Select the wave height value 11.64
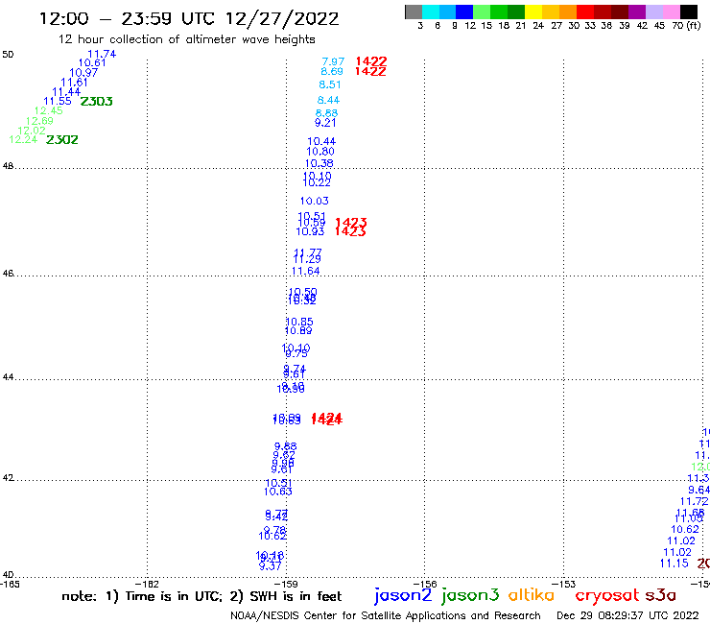This screenshot has height=624, width=710. point(306,271)
